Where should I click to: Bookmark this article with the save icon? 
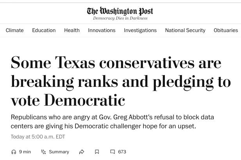tap(97, 152)
